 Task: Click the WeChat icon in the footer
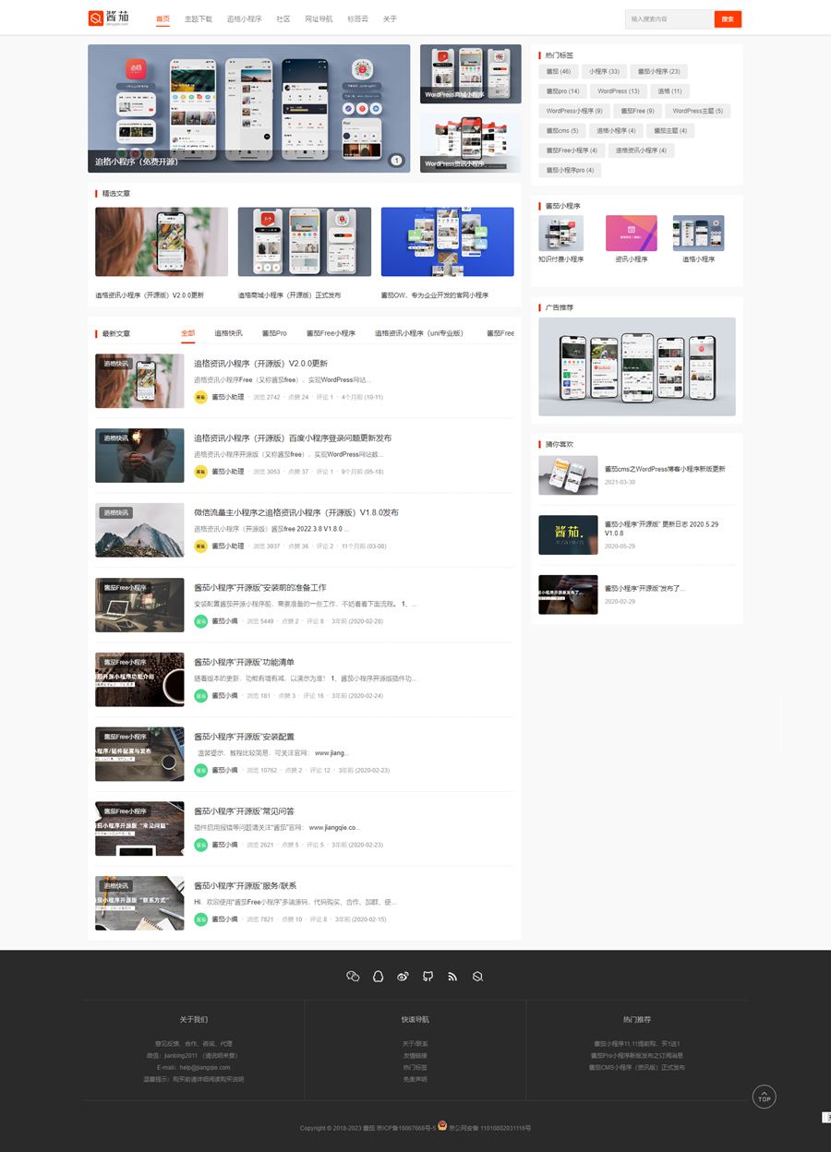pos(353,976)
